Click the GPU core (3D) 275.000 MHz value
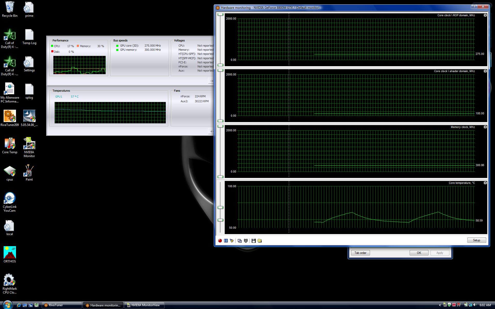Screen dimensions: 495x309 152,46
